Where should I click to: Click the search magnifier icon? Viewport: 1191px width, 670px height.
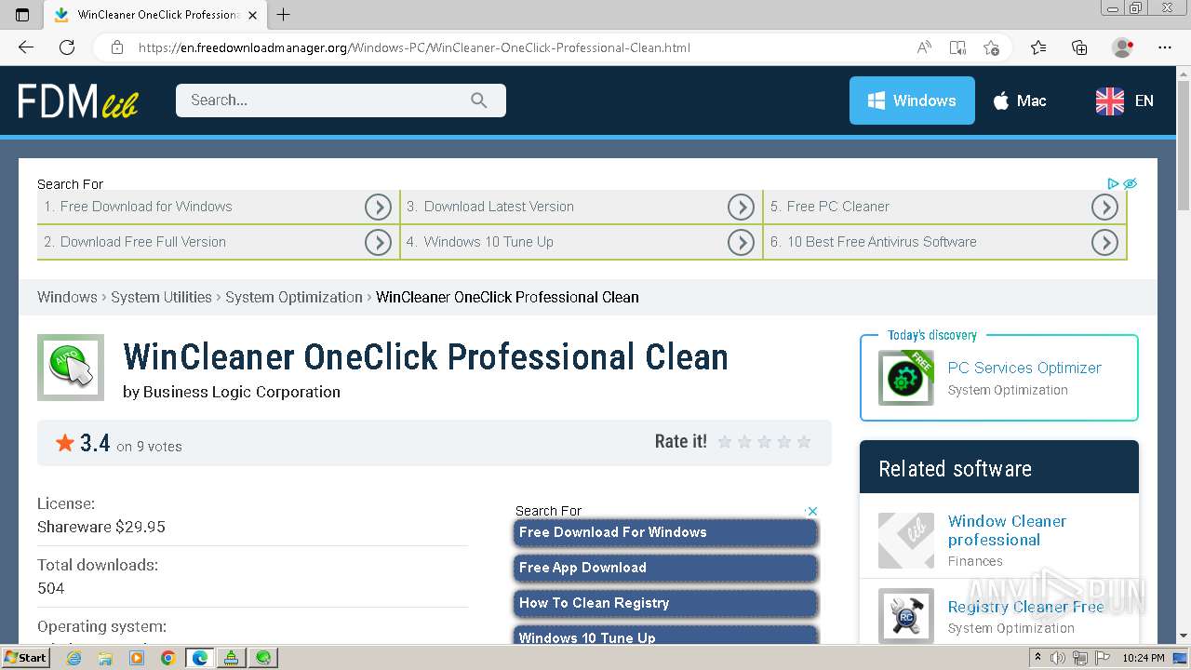pos(479,100)
